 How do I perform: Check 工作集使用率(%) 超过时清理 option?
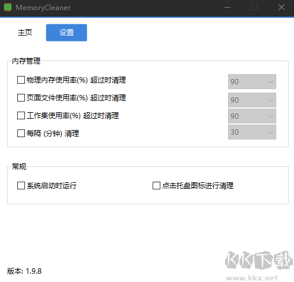tap(21, 116)
